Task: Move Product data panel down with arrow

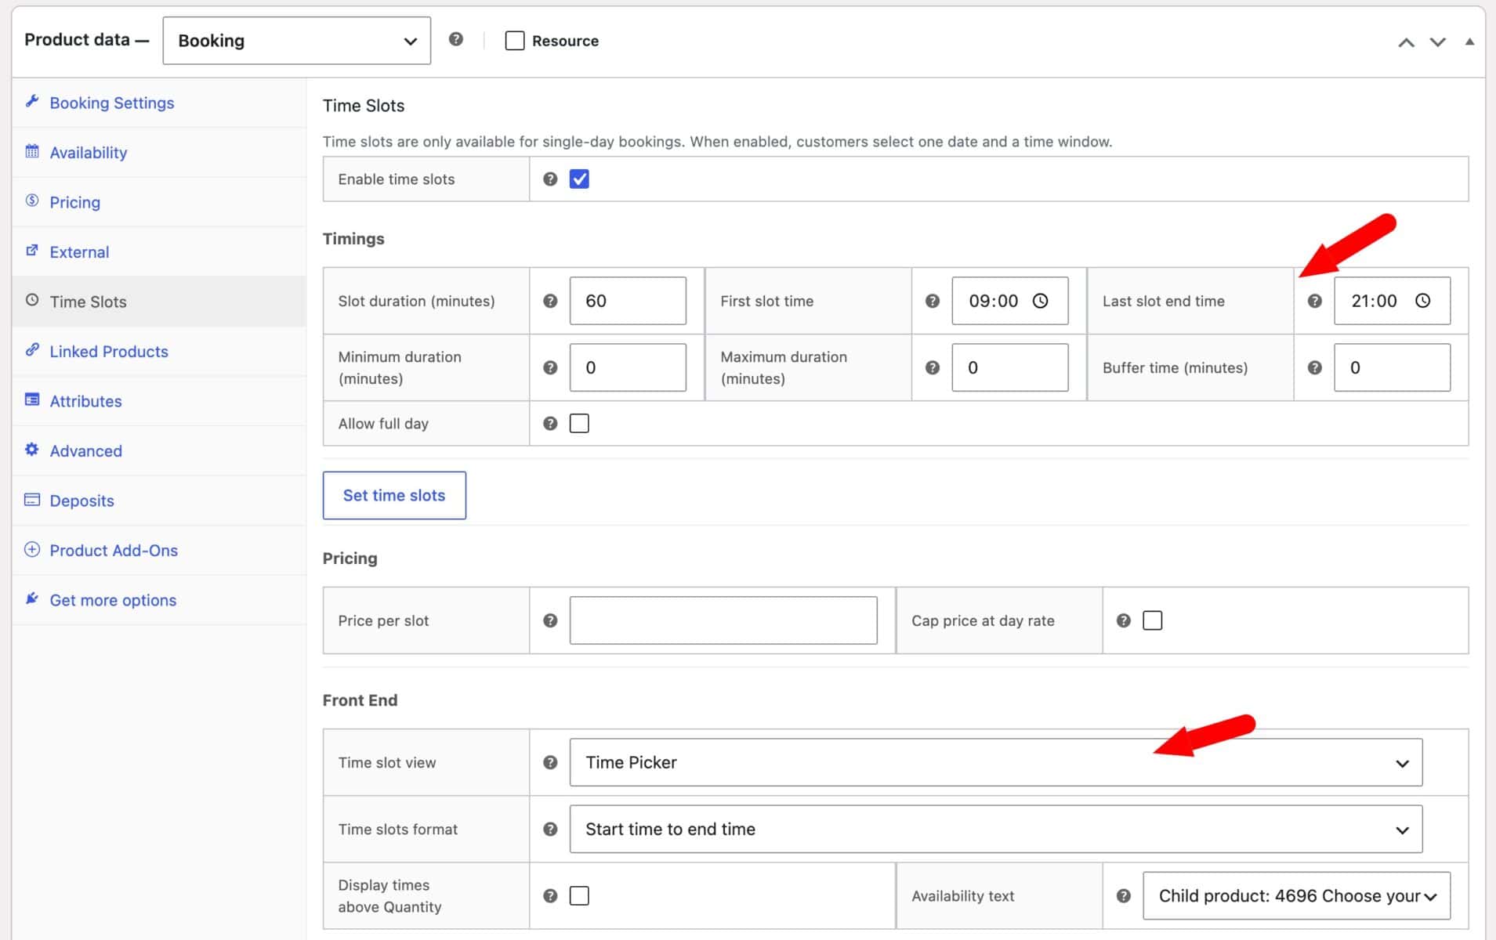Action: coord(1438,42)
